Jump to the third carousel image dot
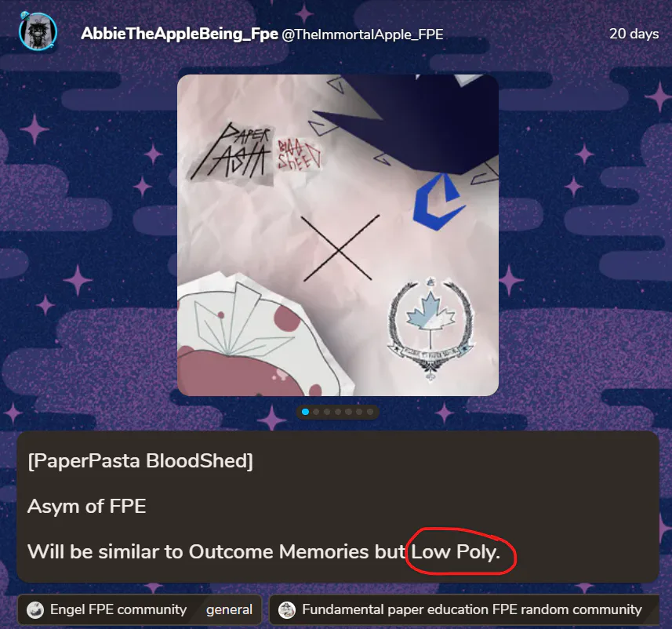Screen dimensions: 672x629 pos(327,412)
